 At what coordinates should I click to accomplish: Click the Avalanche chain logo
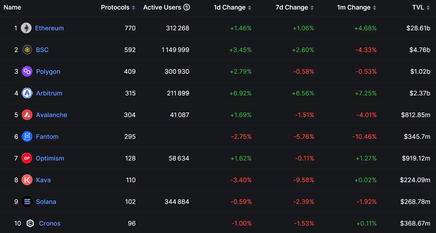pyautogui.click(x=26, y=115)
